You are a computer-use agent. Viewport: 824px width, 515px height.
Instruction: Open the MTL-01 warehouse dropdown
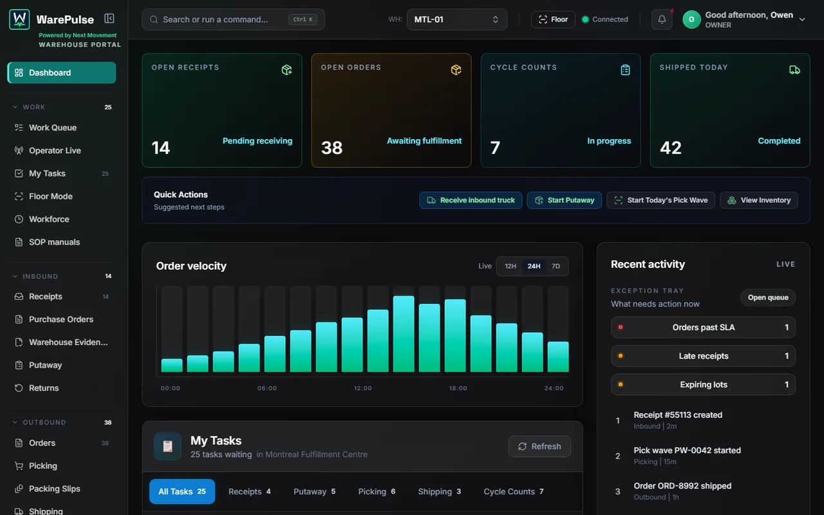pos(456,19)
